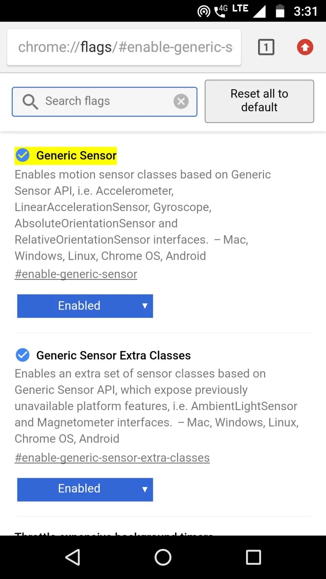
Task: Tap the red Chrome update arrow icon
Action: [305, 47]
